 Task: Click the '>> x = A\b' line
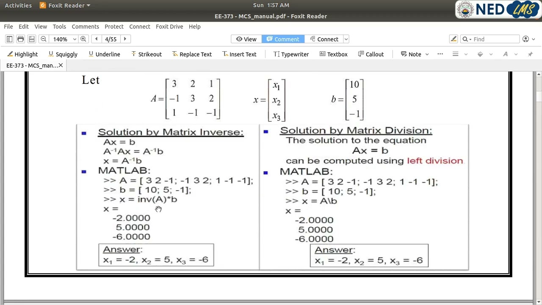[x=311, y=201]
